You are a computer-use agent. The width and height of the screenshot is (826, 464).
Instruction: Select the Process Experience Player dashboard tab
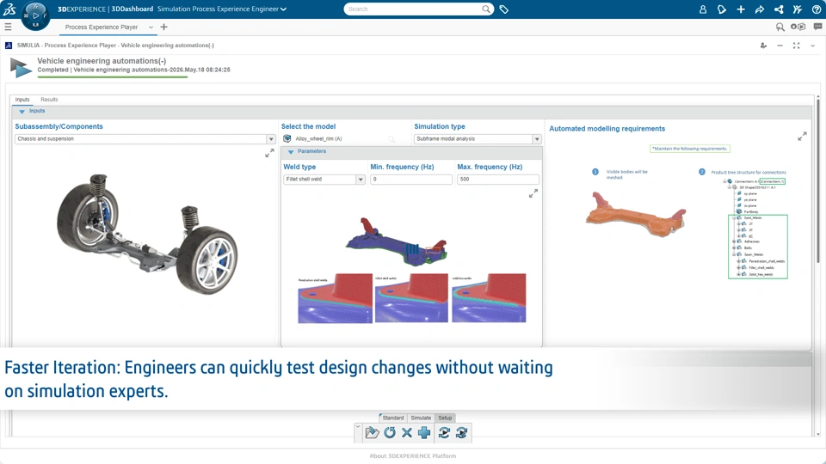[x=102, y=27]
